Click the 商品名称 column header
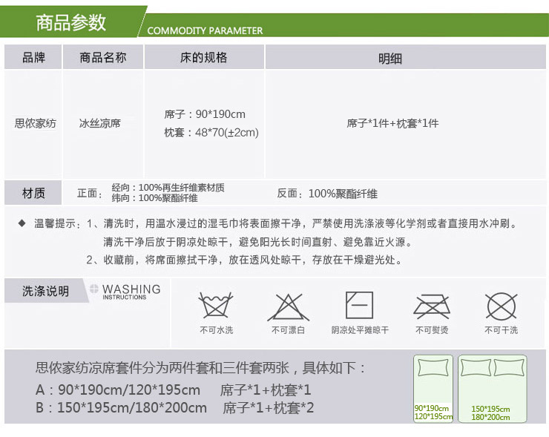 tap(103, 57)
